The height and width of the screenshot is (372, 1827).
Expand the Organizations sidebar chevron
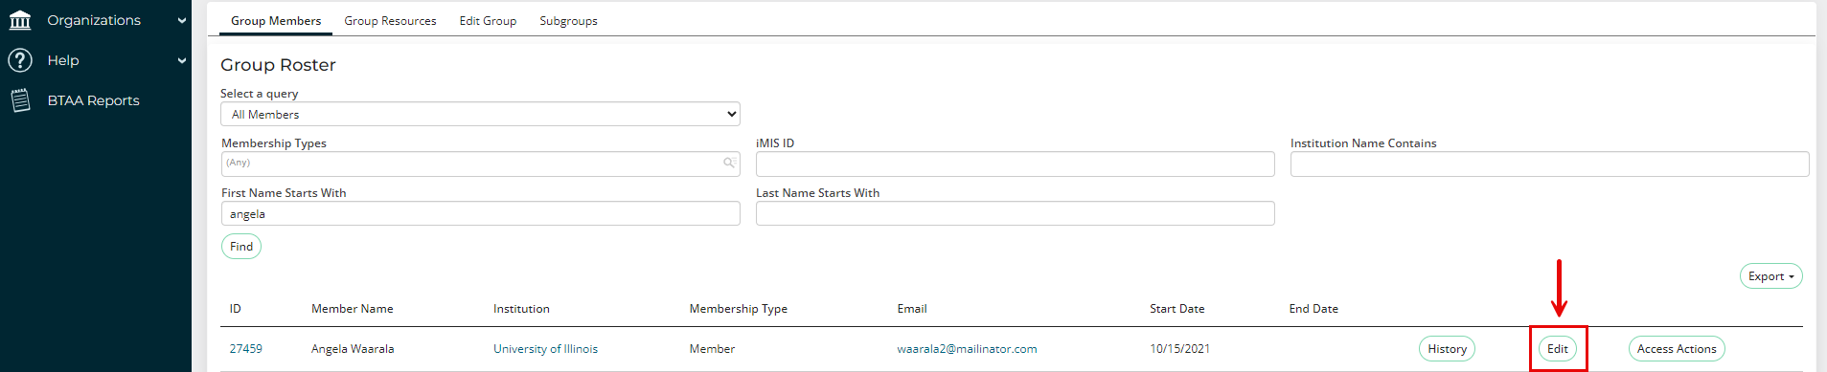pos(182,20)
